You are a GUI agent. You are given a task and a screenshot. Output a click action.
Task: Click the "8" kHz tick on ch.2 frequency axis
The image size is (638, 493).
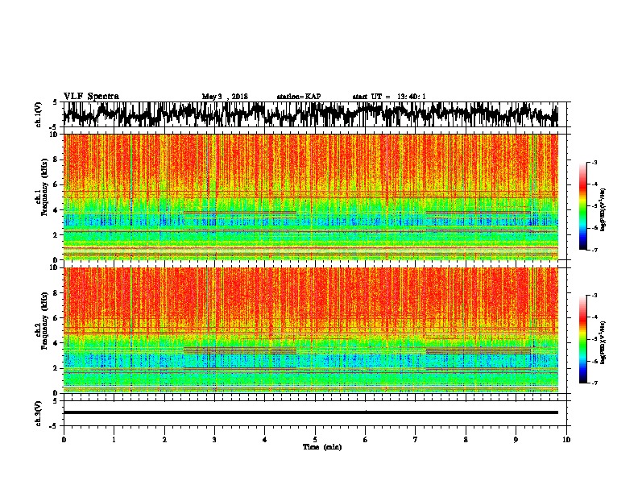pos(56,293)
